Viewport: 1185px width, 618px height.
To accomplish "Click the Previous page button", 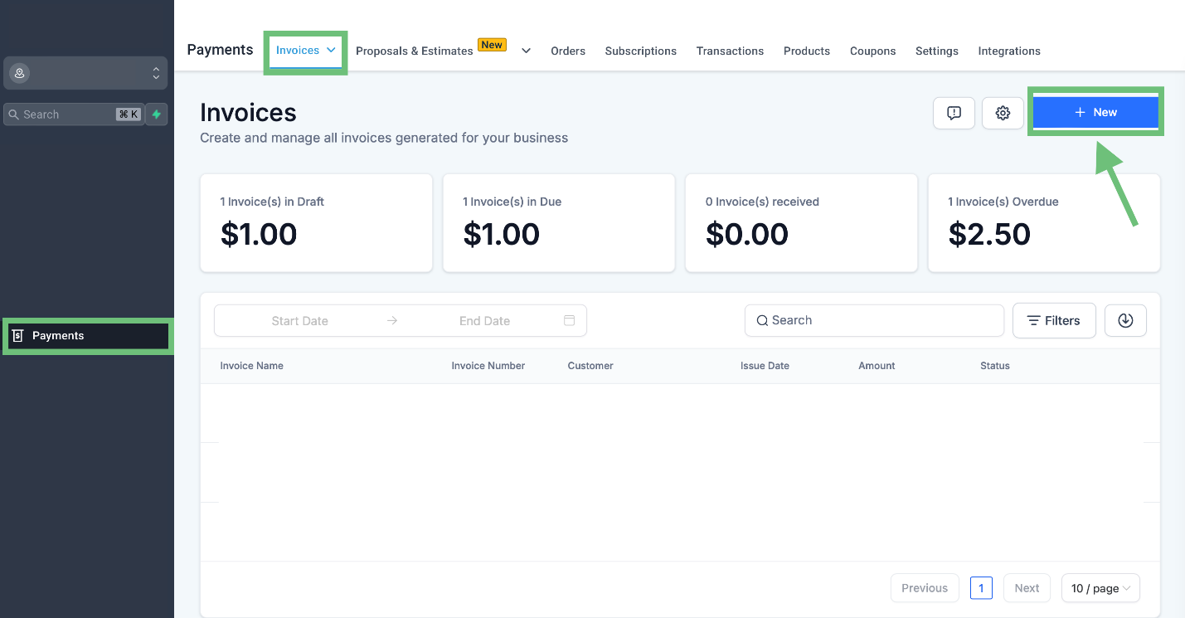I will pos(925,588).
